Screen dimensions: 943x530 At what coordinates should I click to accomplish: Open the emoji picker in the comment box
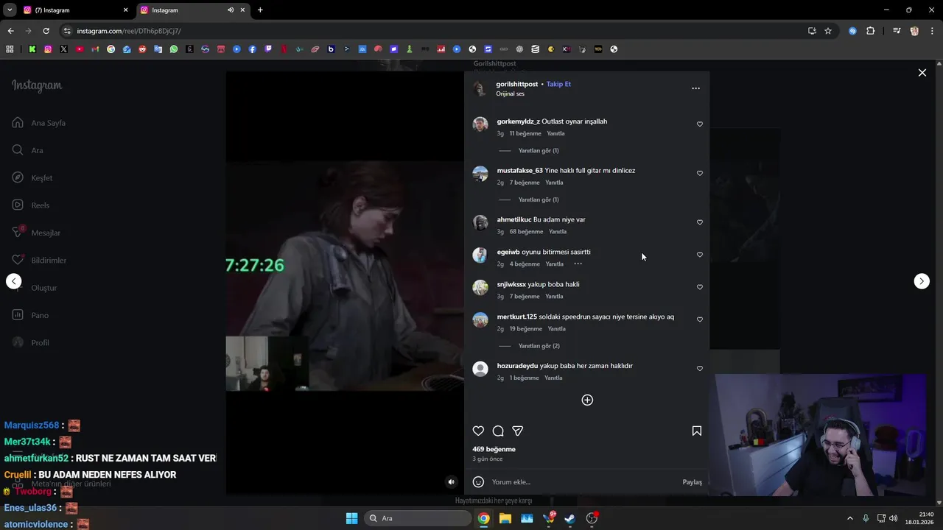[x=478, y=482]
